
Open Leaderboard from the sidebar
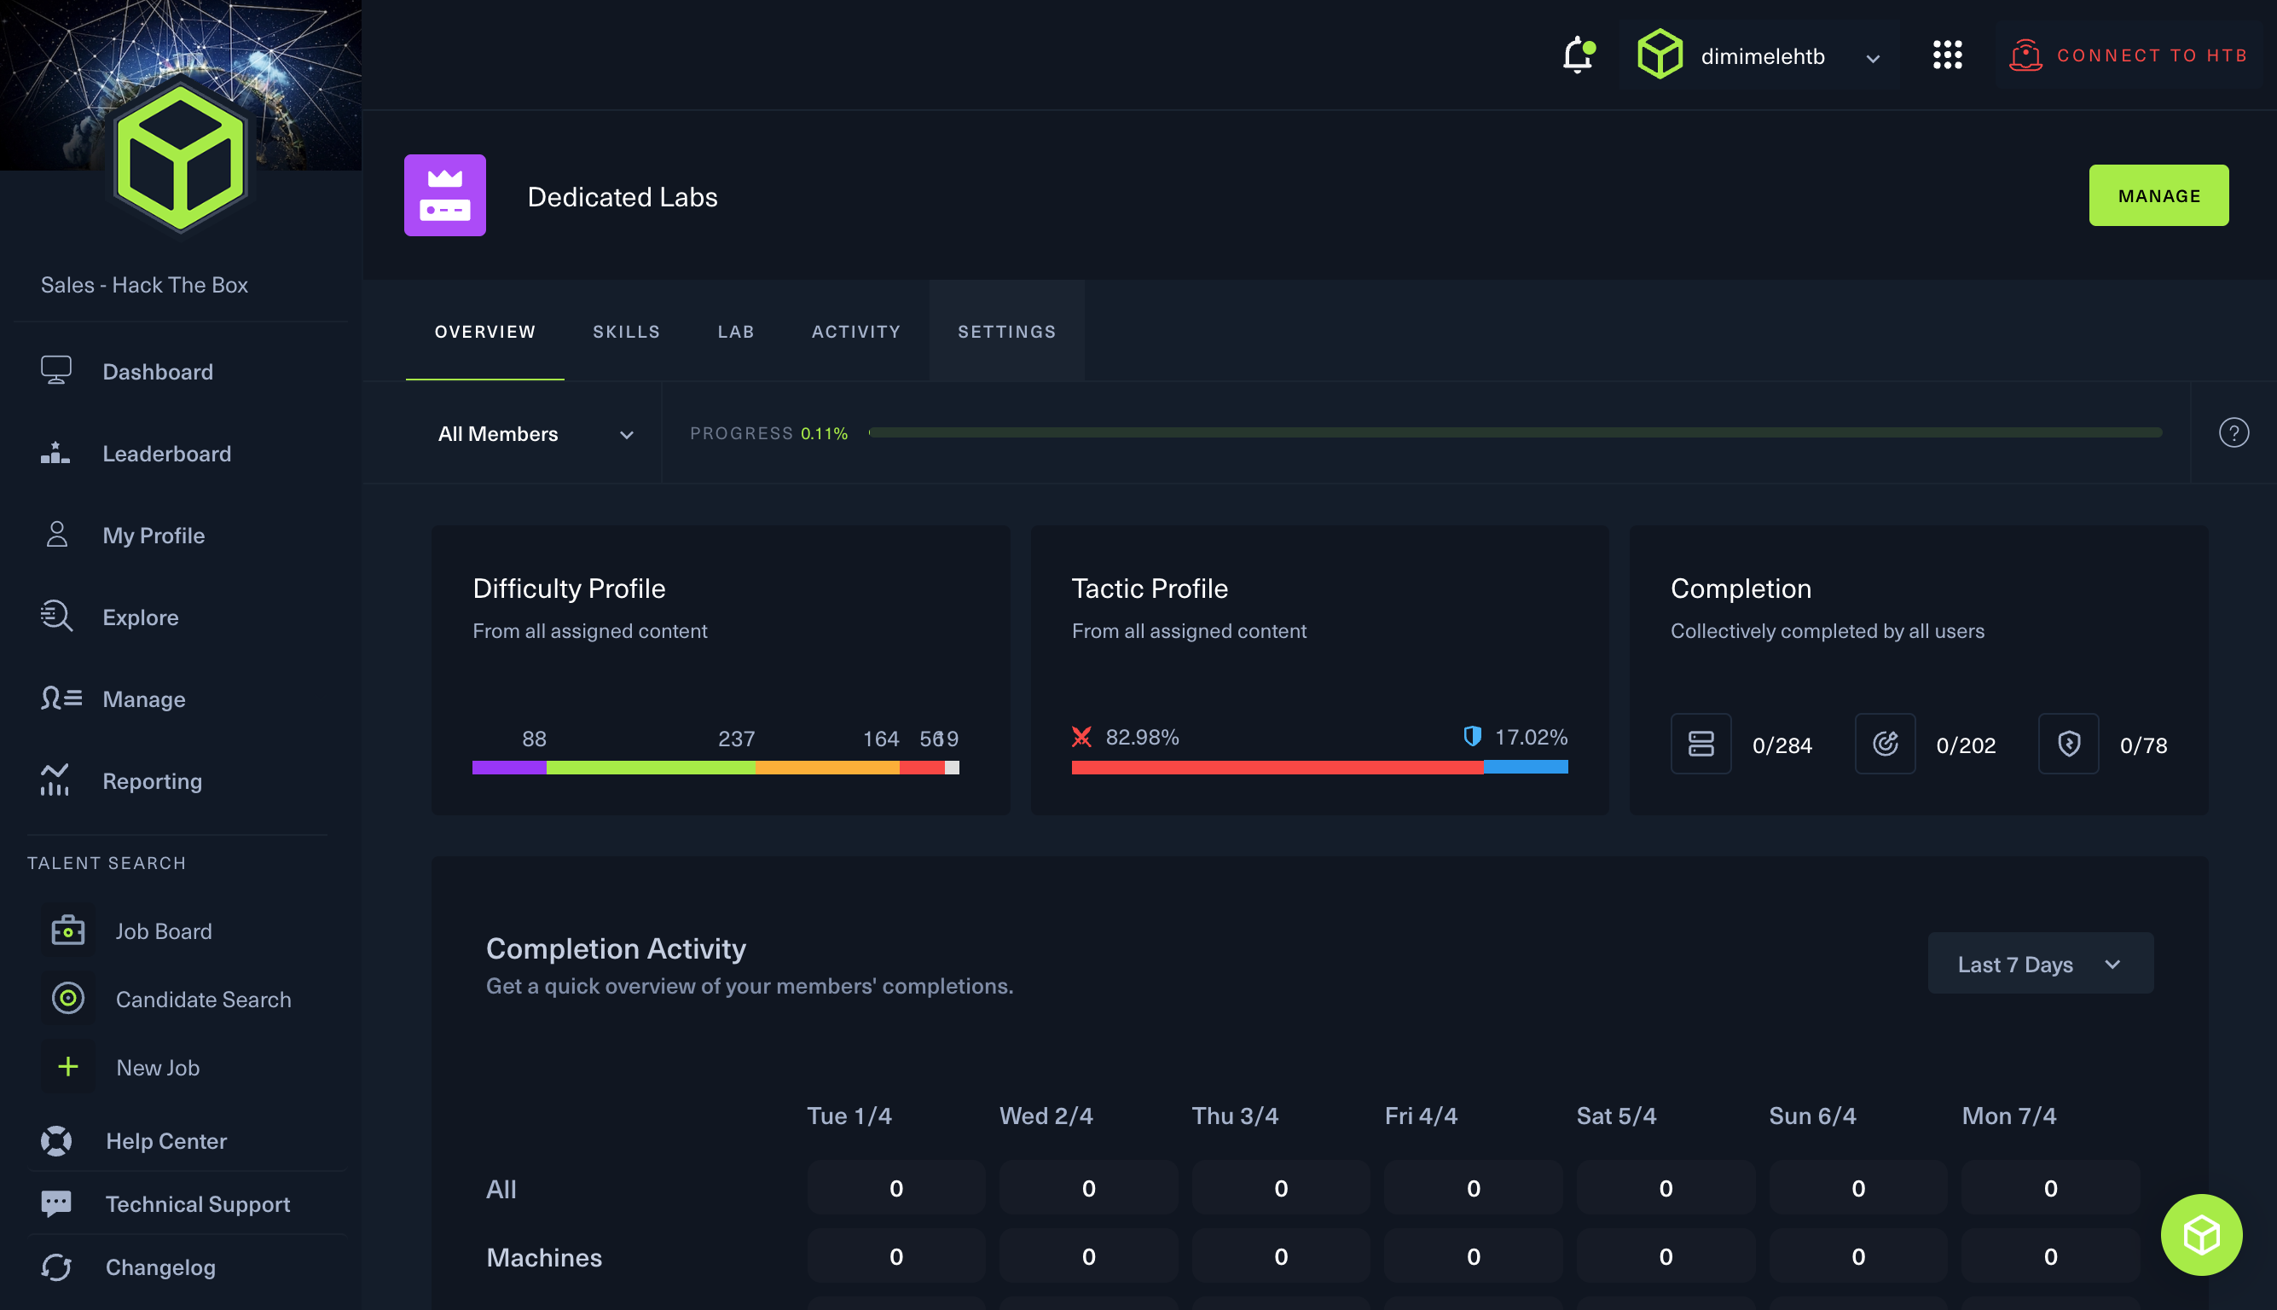pyautogui.click(x=166, y=454)
